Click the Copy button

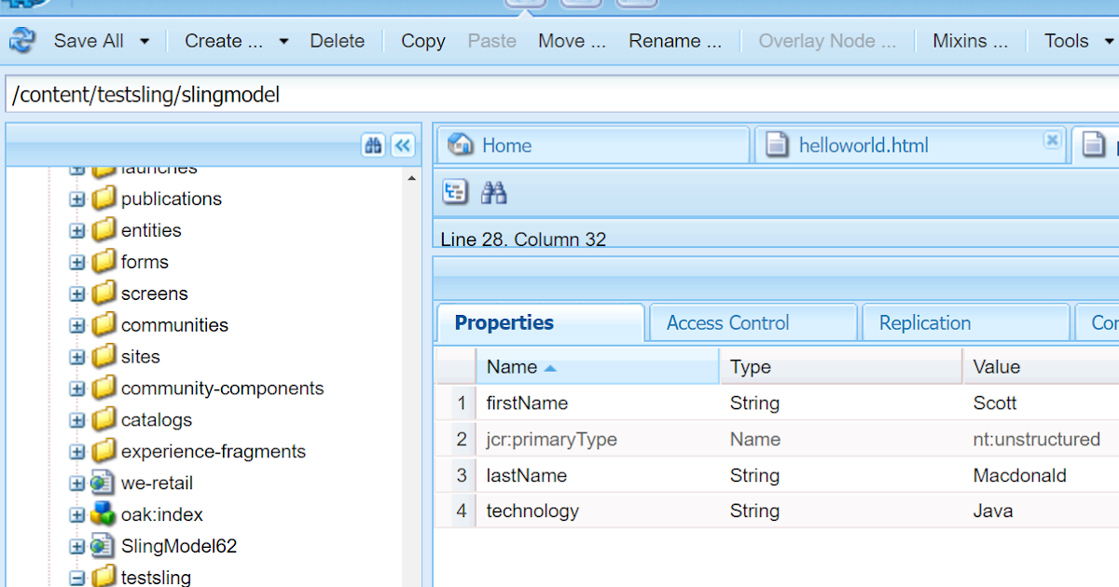(x=421, y=40)
